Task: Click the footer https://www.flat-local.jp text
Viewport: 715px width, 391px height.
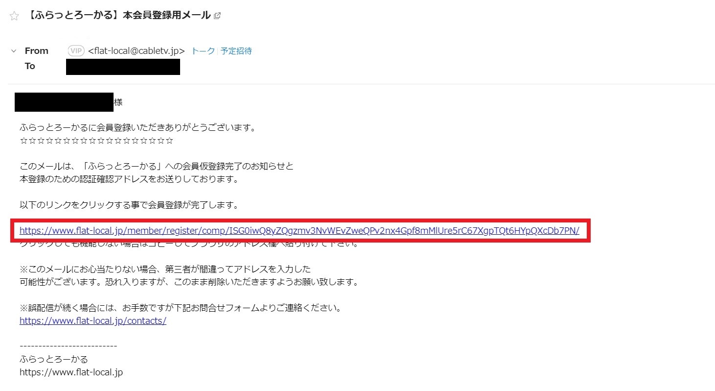Action: (71, 372)
